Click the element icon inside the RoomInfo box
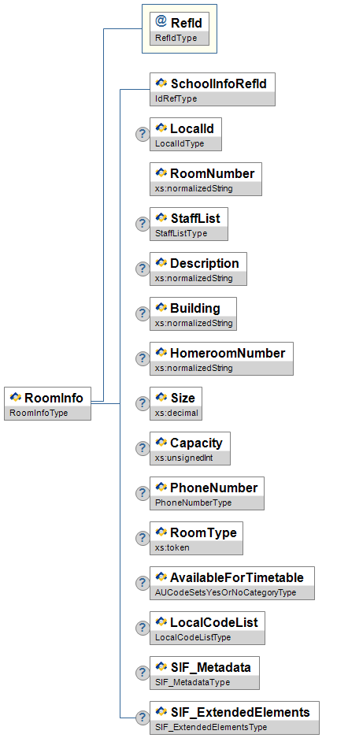This screenshot has height=738, width=337. [x=16, y=398]
